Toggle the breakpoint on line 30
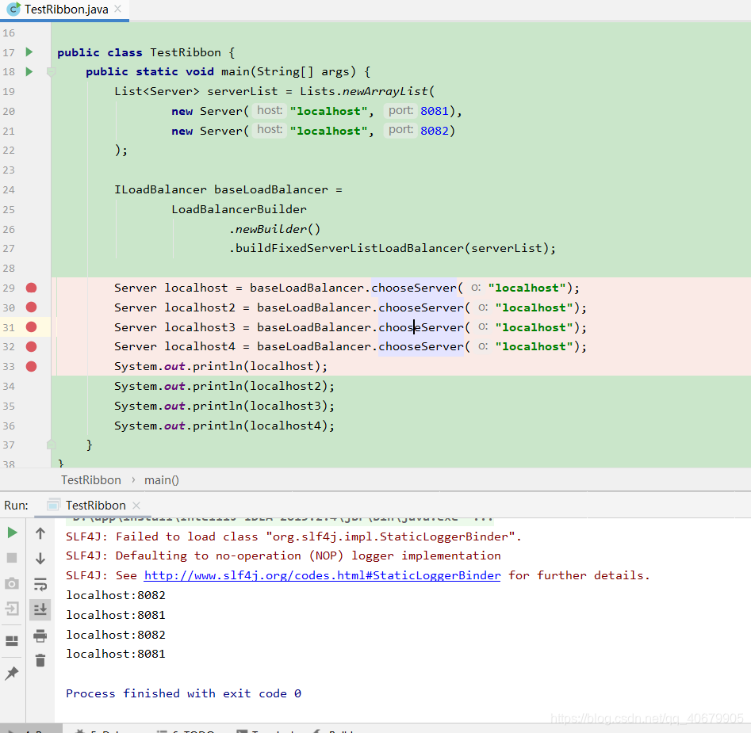 [31, 307]
